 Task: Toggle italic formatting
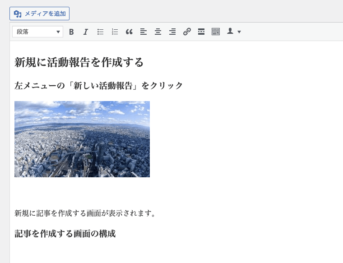coord(86,32)
